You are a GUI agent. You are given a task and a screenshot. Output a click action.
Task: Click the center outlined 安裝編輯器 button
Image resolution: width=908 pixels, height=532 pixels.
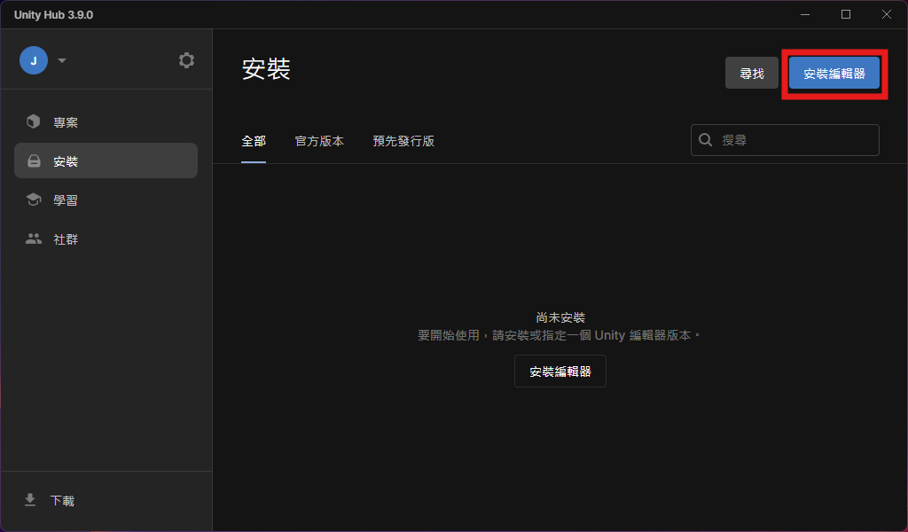tap(560, 371)
